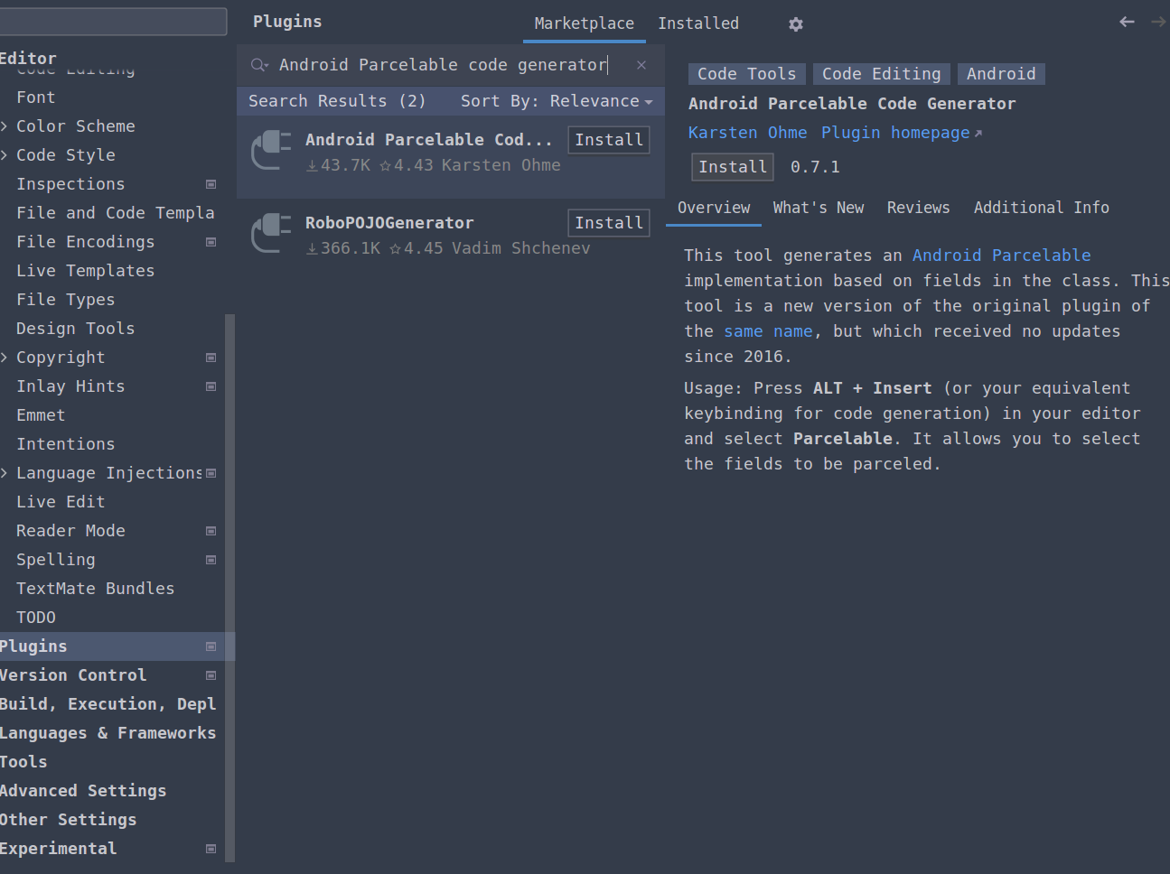
Task: Click the project-level icon beside Language Injections
Action: pyautogui.click(x=211, y=473)
